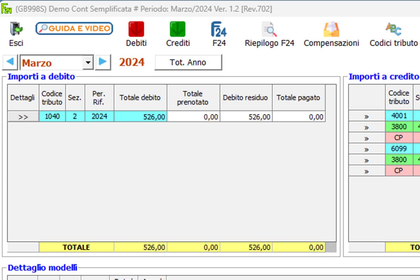Open the F24 form icon
The height and width of the screenshot is (280, 420).
219,29
